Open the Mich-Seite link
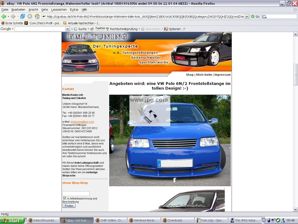This screenshot has height=224, width=298. click(x=204, y=75)
